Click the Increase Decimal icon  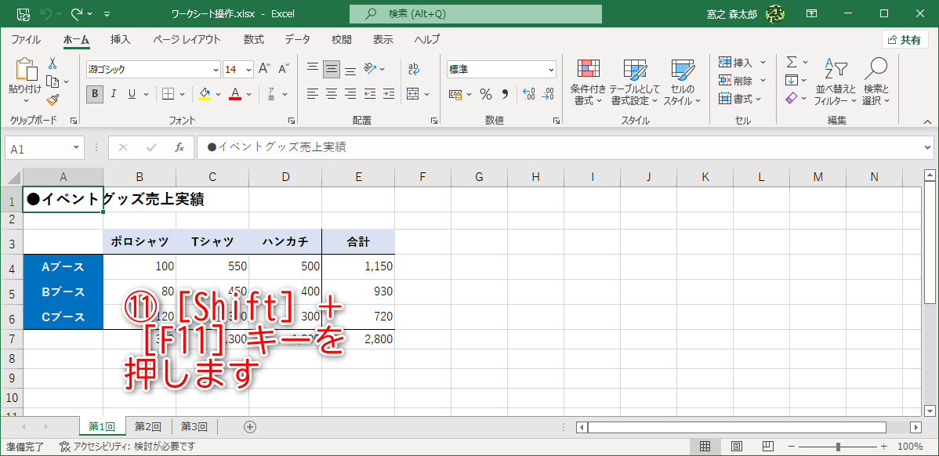[x=529, y=94]
